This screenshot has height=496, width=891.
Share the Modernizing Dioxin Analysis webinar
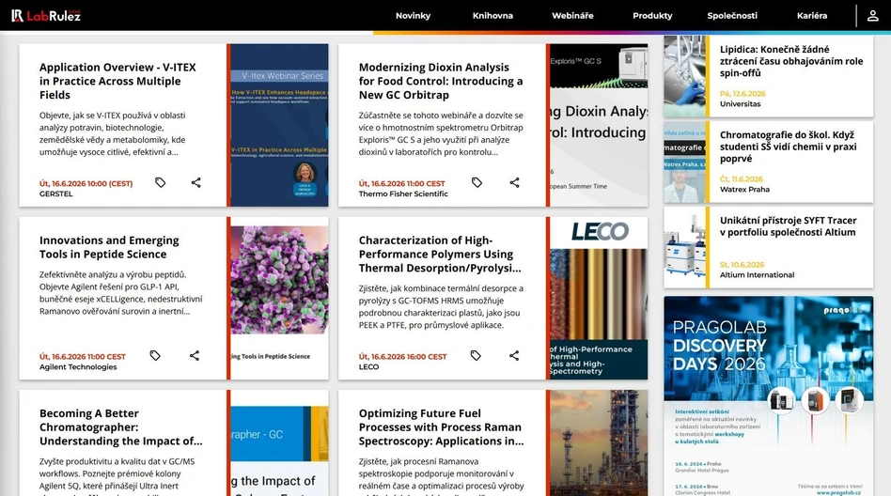(x=514, y=182)
